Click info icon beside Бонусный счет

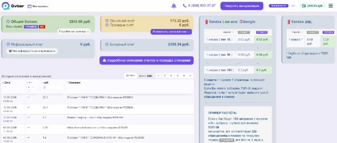107,44
